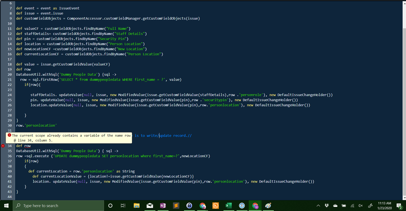Image resolution: width=406 pixels, height=211 pixels.
Task: Click 'IssueEvent' on line 7
Action: click(x=69, y=8)
